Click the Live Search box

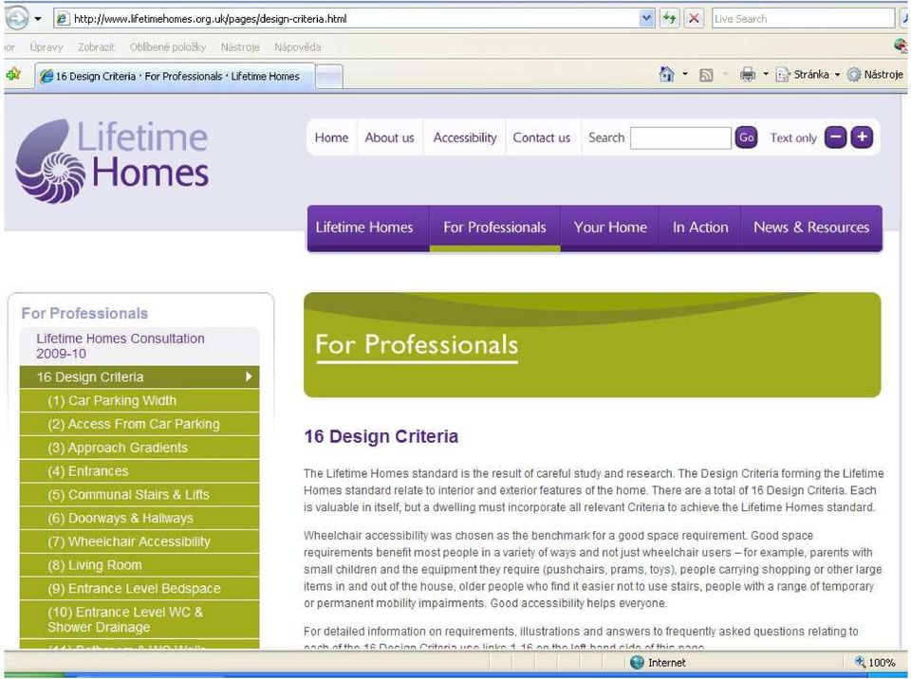(803, 19)
